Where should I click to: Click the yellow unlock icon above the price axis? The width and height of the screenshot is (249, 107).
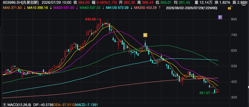pos(229,8)
